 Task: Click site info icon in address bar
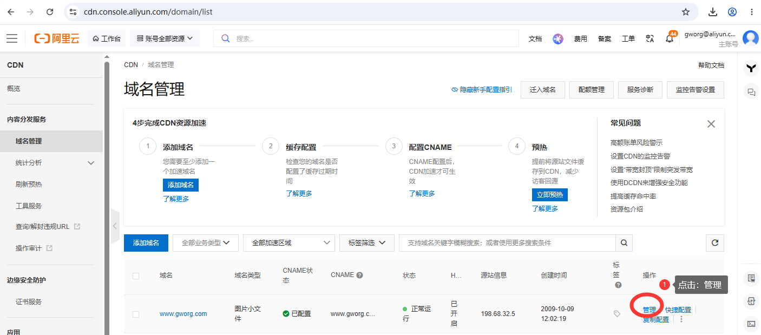tap(74, 12)
